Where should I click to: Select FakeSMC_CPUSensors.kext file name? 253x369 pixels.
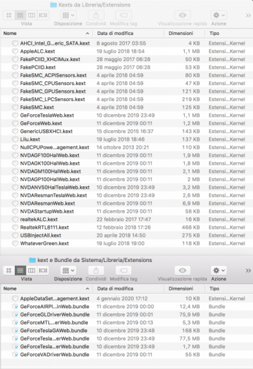53,83
